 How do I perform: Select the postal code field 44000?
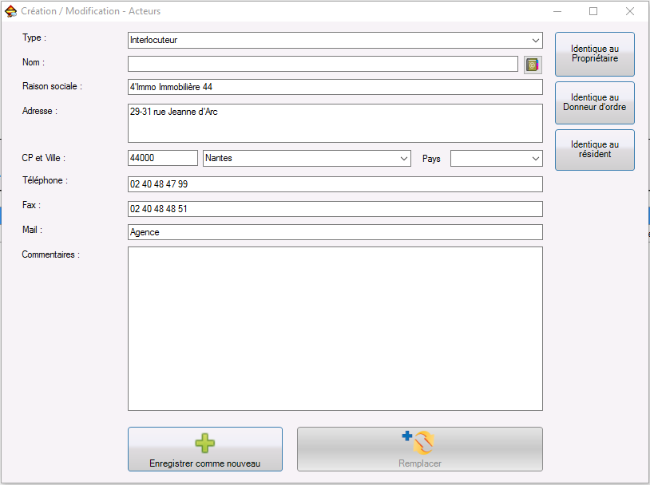163,158
